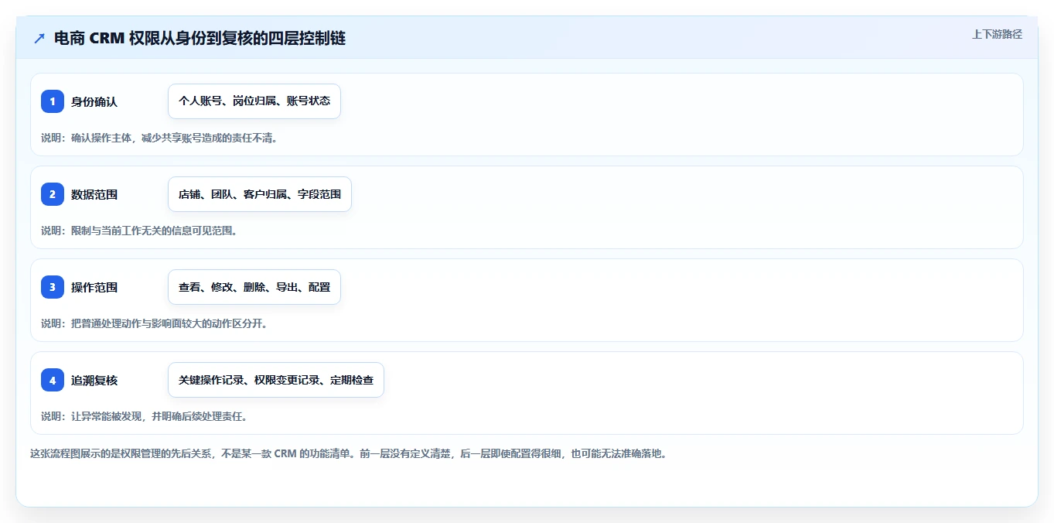Click the step 1 number badge

coord(53,101)
